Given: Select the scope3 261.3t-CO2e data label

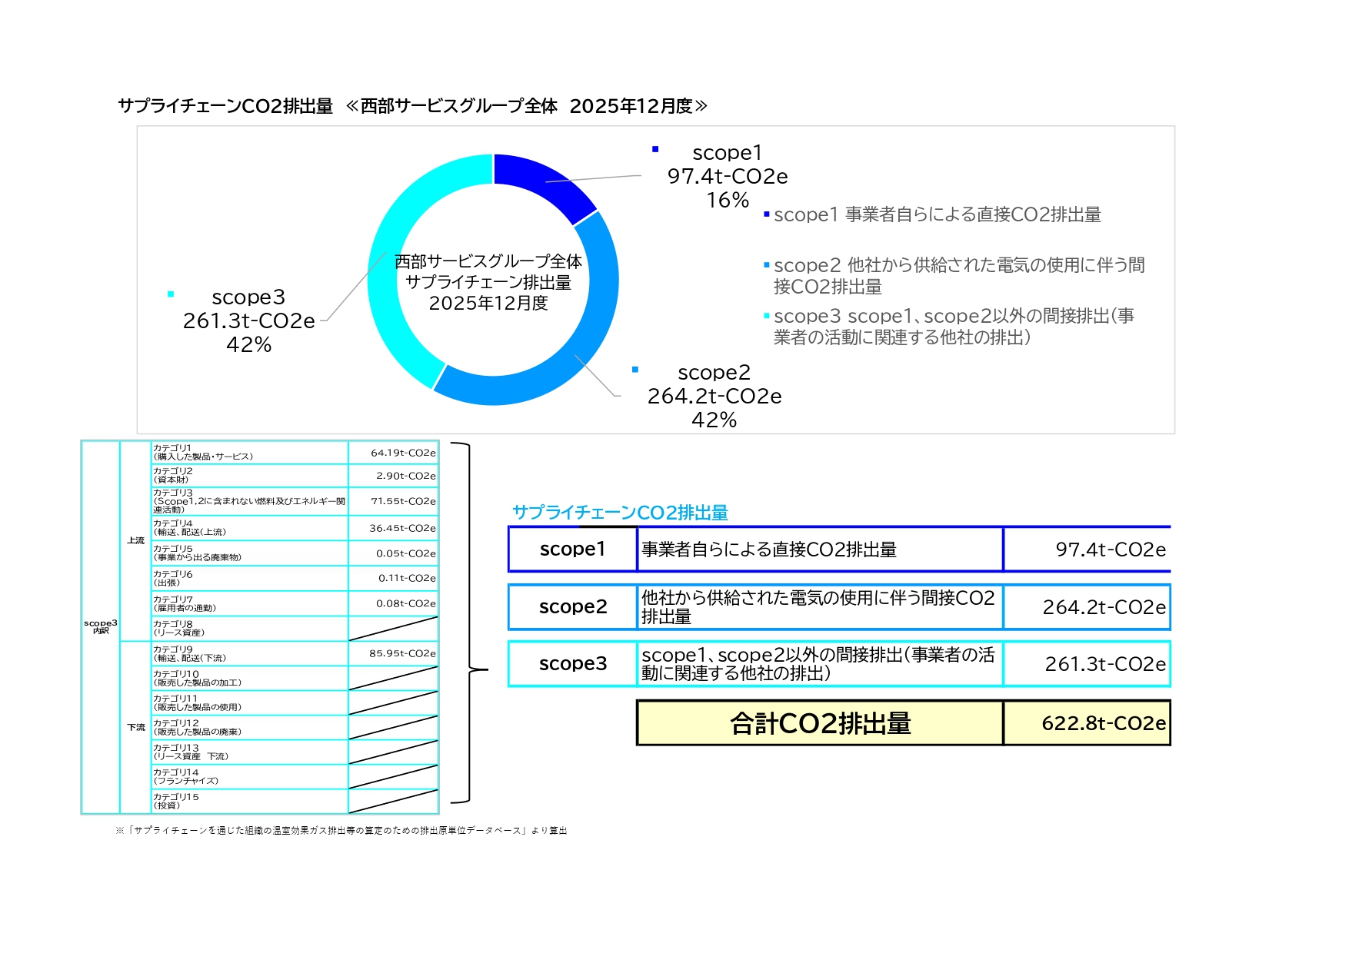Looking at the screenshot, I should (x=248, y=320).
